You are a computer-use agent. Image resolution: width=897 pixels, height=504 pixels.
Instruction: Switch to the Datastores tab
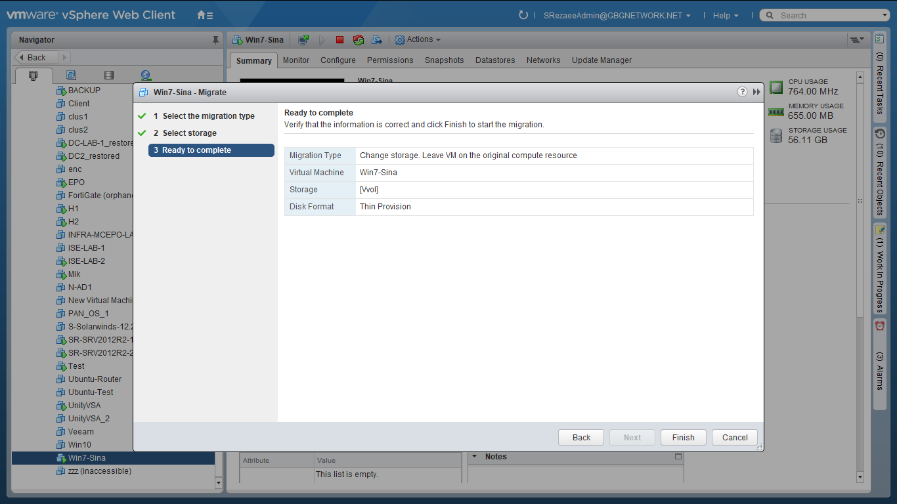[495, 60]
